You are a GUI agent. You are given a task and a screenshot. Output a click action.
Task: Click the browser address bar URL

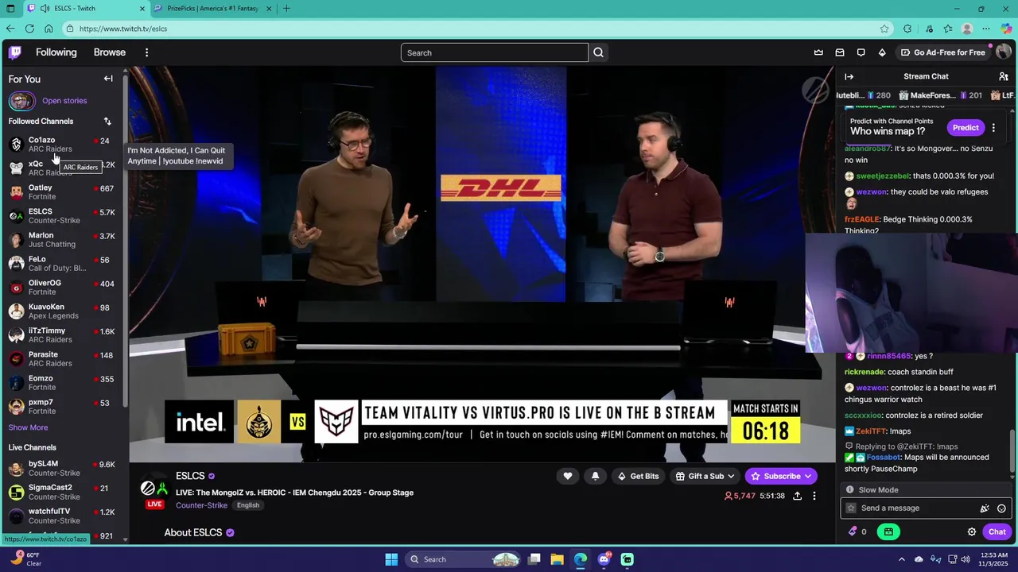(x=123, y=29)
